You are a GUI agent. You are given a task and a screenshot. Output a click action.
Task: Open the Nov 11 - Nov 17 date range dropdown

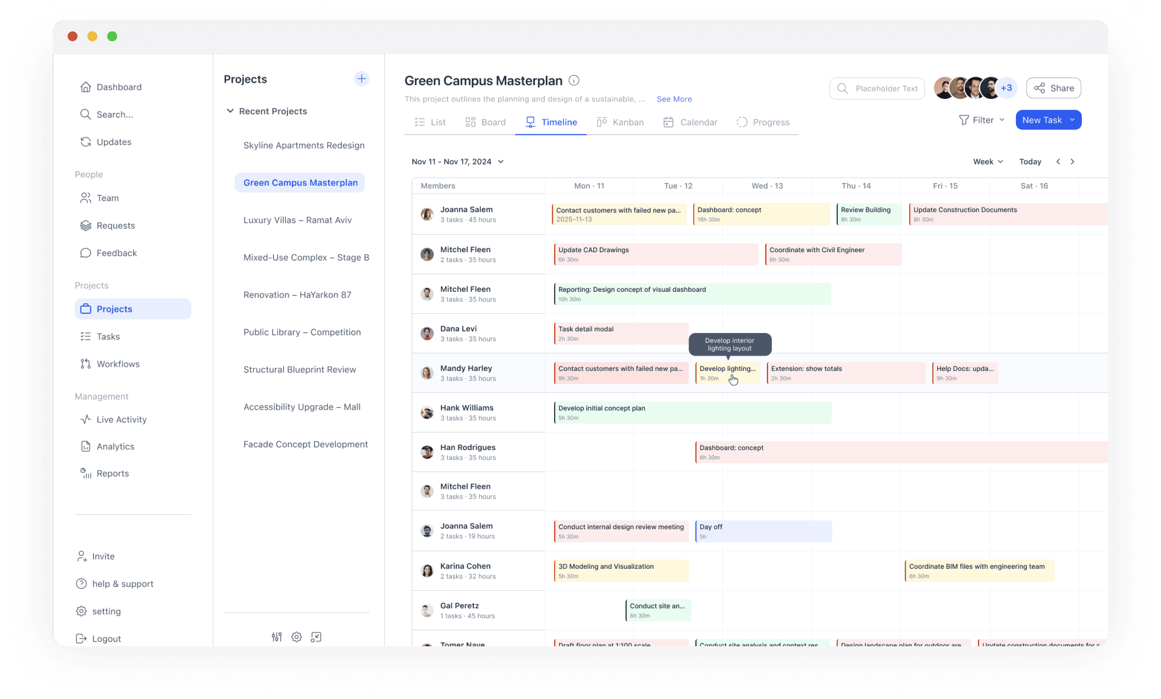point(458,162)
